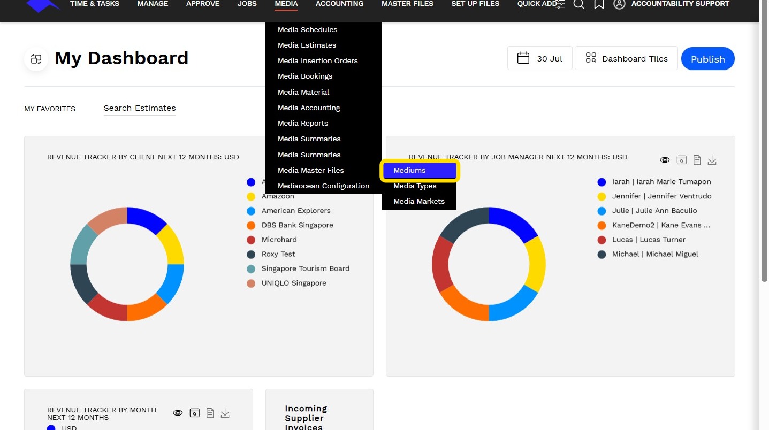Open preview icon on Revenue Tracker By Month tile
769x430 pixels.
[x=195, y=413]
